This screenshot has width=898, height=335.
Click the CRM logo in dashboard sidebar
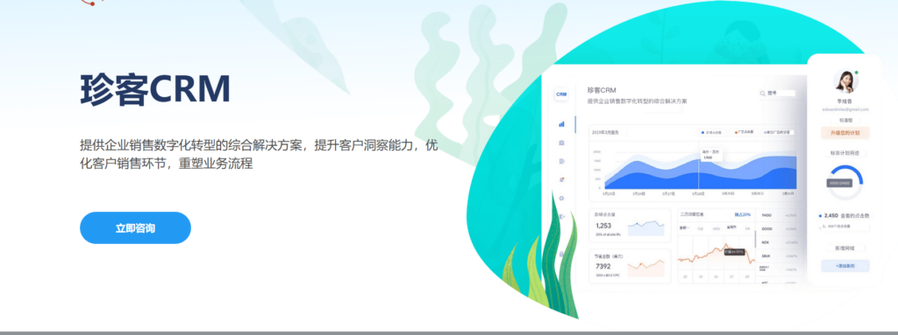click(561, 94)
